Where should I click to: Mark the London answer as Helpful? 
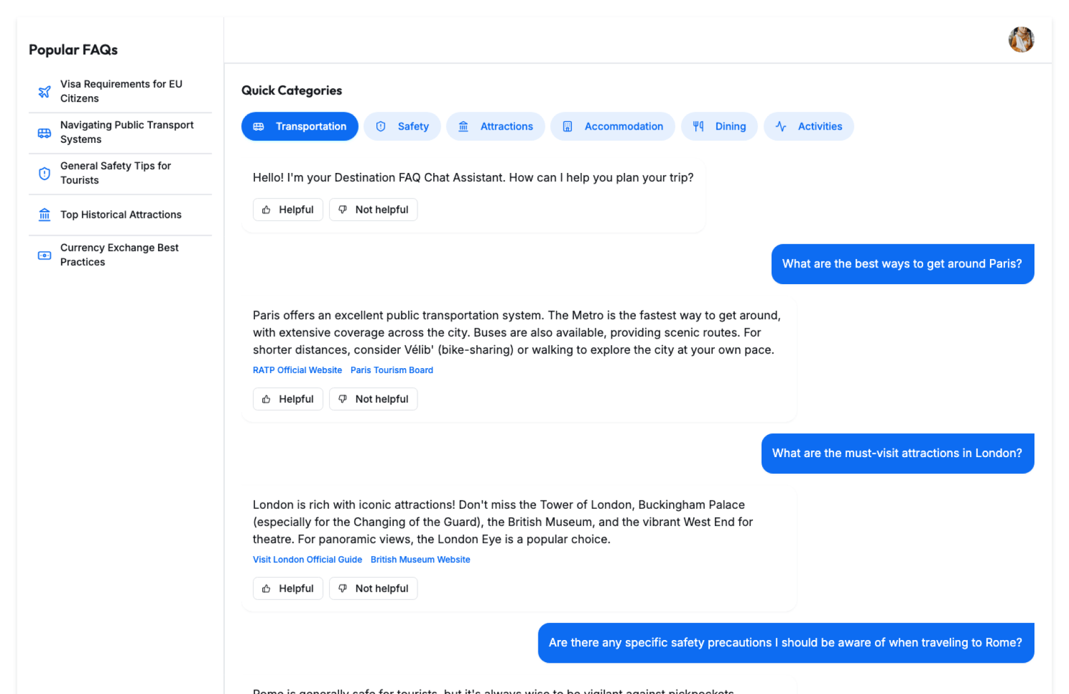pos(288,588)
